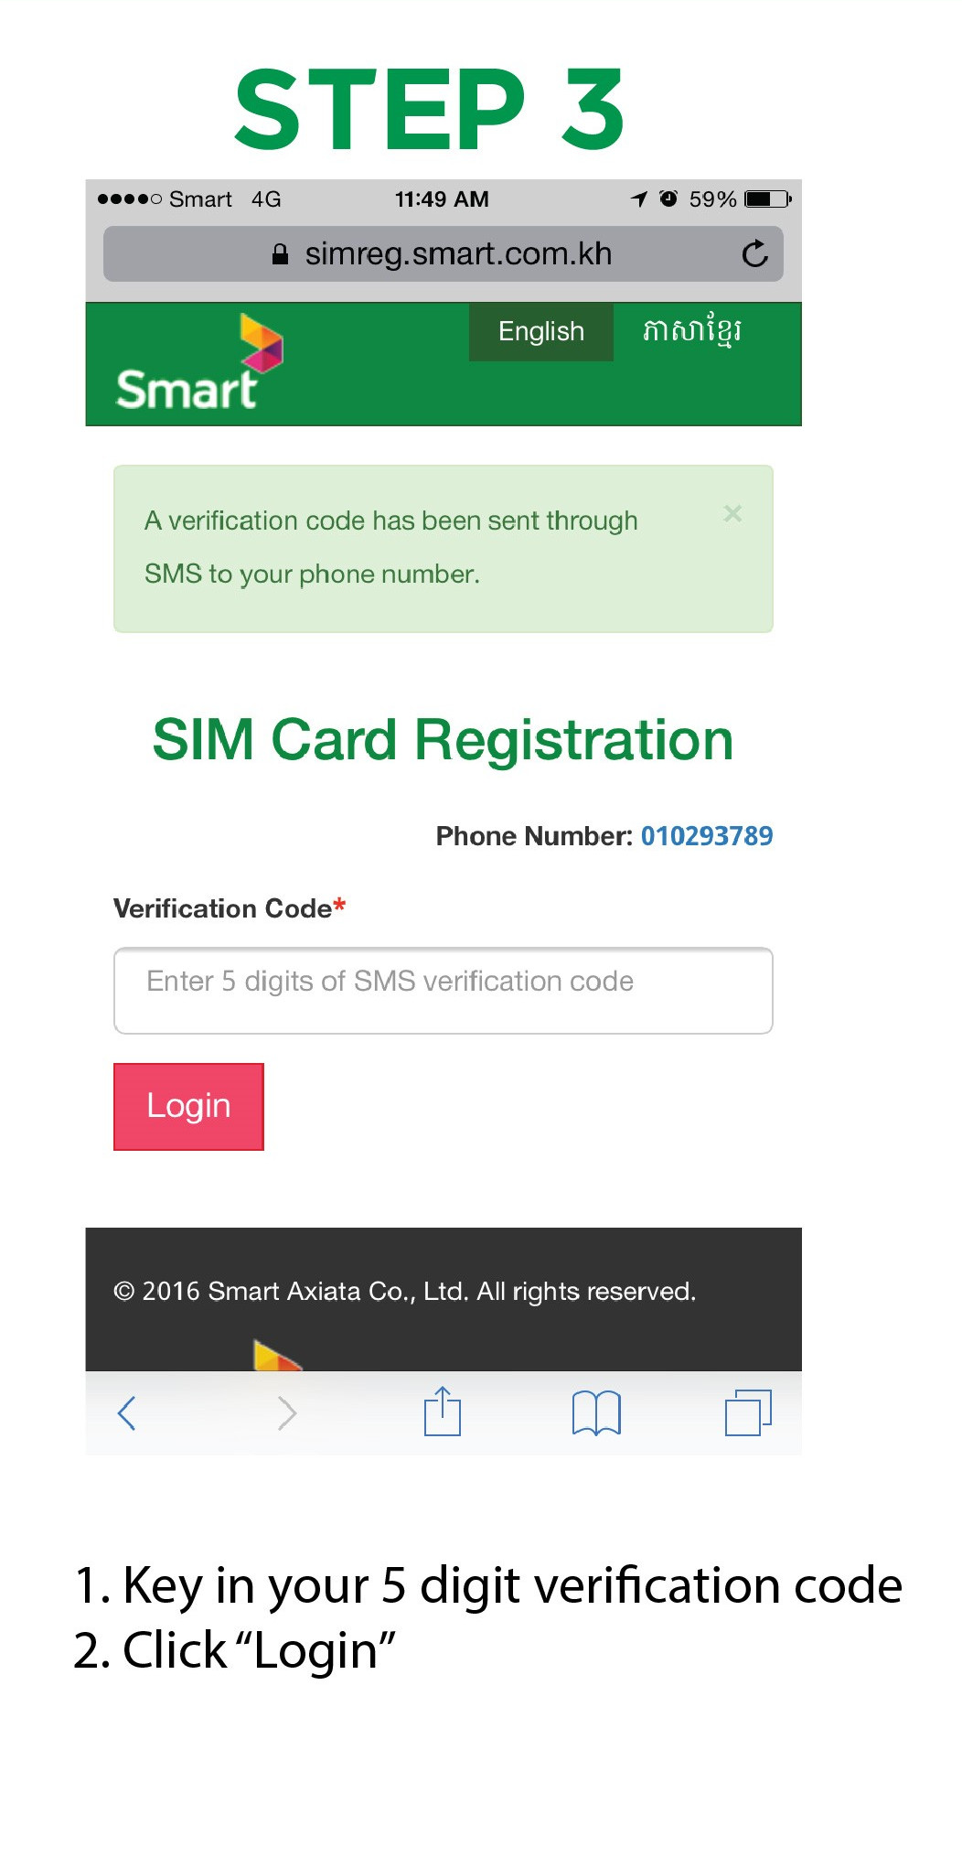The height and width of the screenshot is (1868, 962).
Task: Tap the alarm clock status icon
Action: pos(668,199)
